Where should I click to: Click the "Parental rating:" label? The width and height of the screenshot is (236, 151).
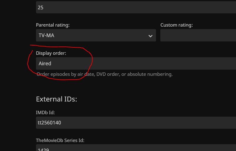tap(53, 25)
